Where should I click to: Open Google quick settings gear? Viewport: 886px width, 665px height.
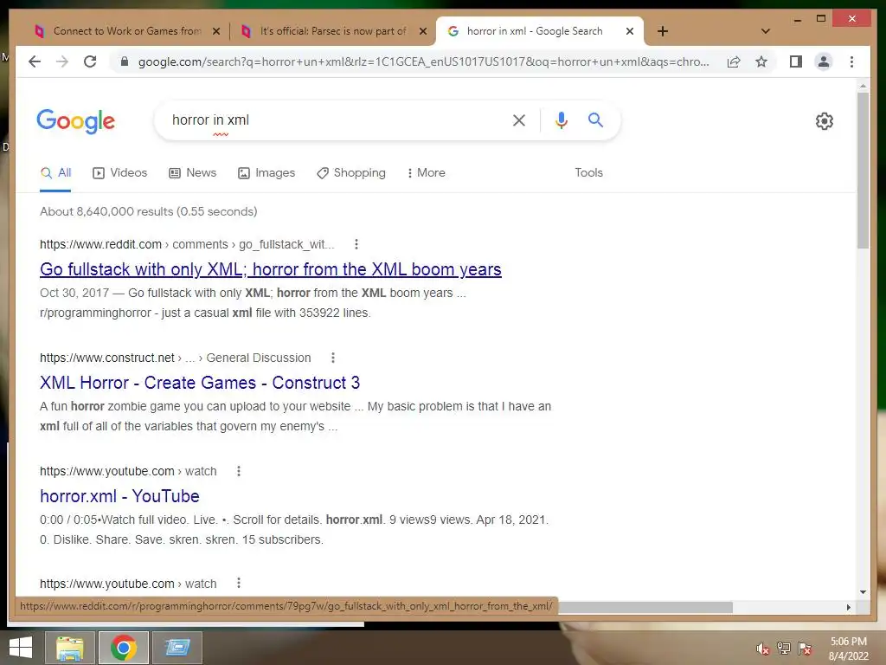(x=824, y=120)
